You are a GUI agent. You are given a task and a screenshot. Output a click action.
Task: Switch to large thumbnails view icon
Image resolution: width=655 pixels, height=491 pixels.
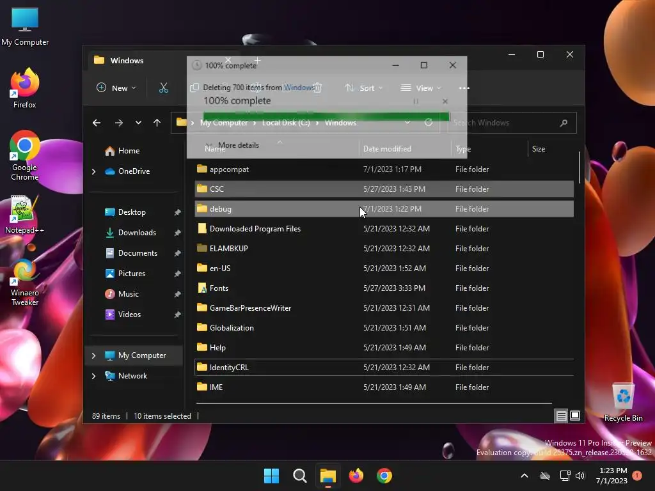[x=575, y=416]
